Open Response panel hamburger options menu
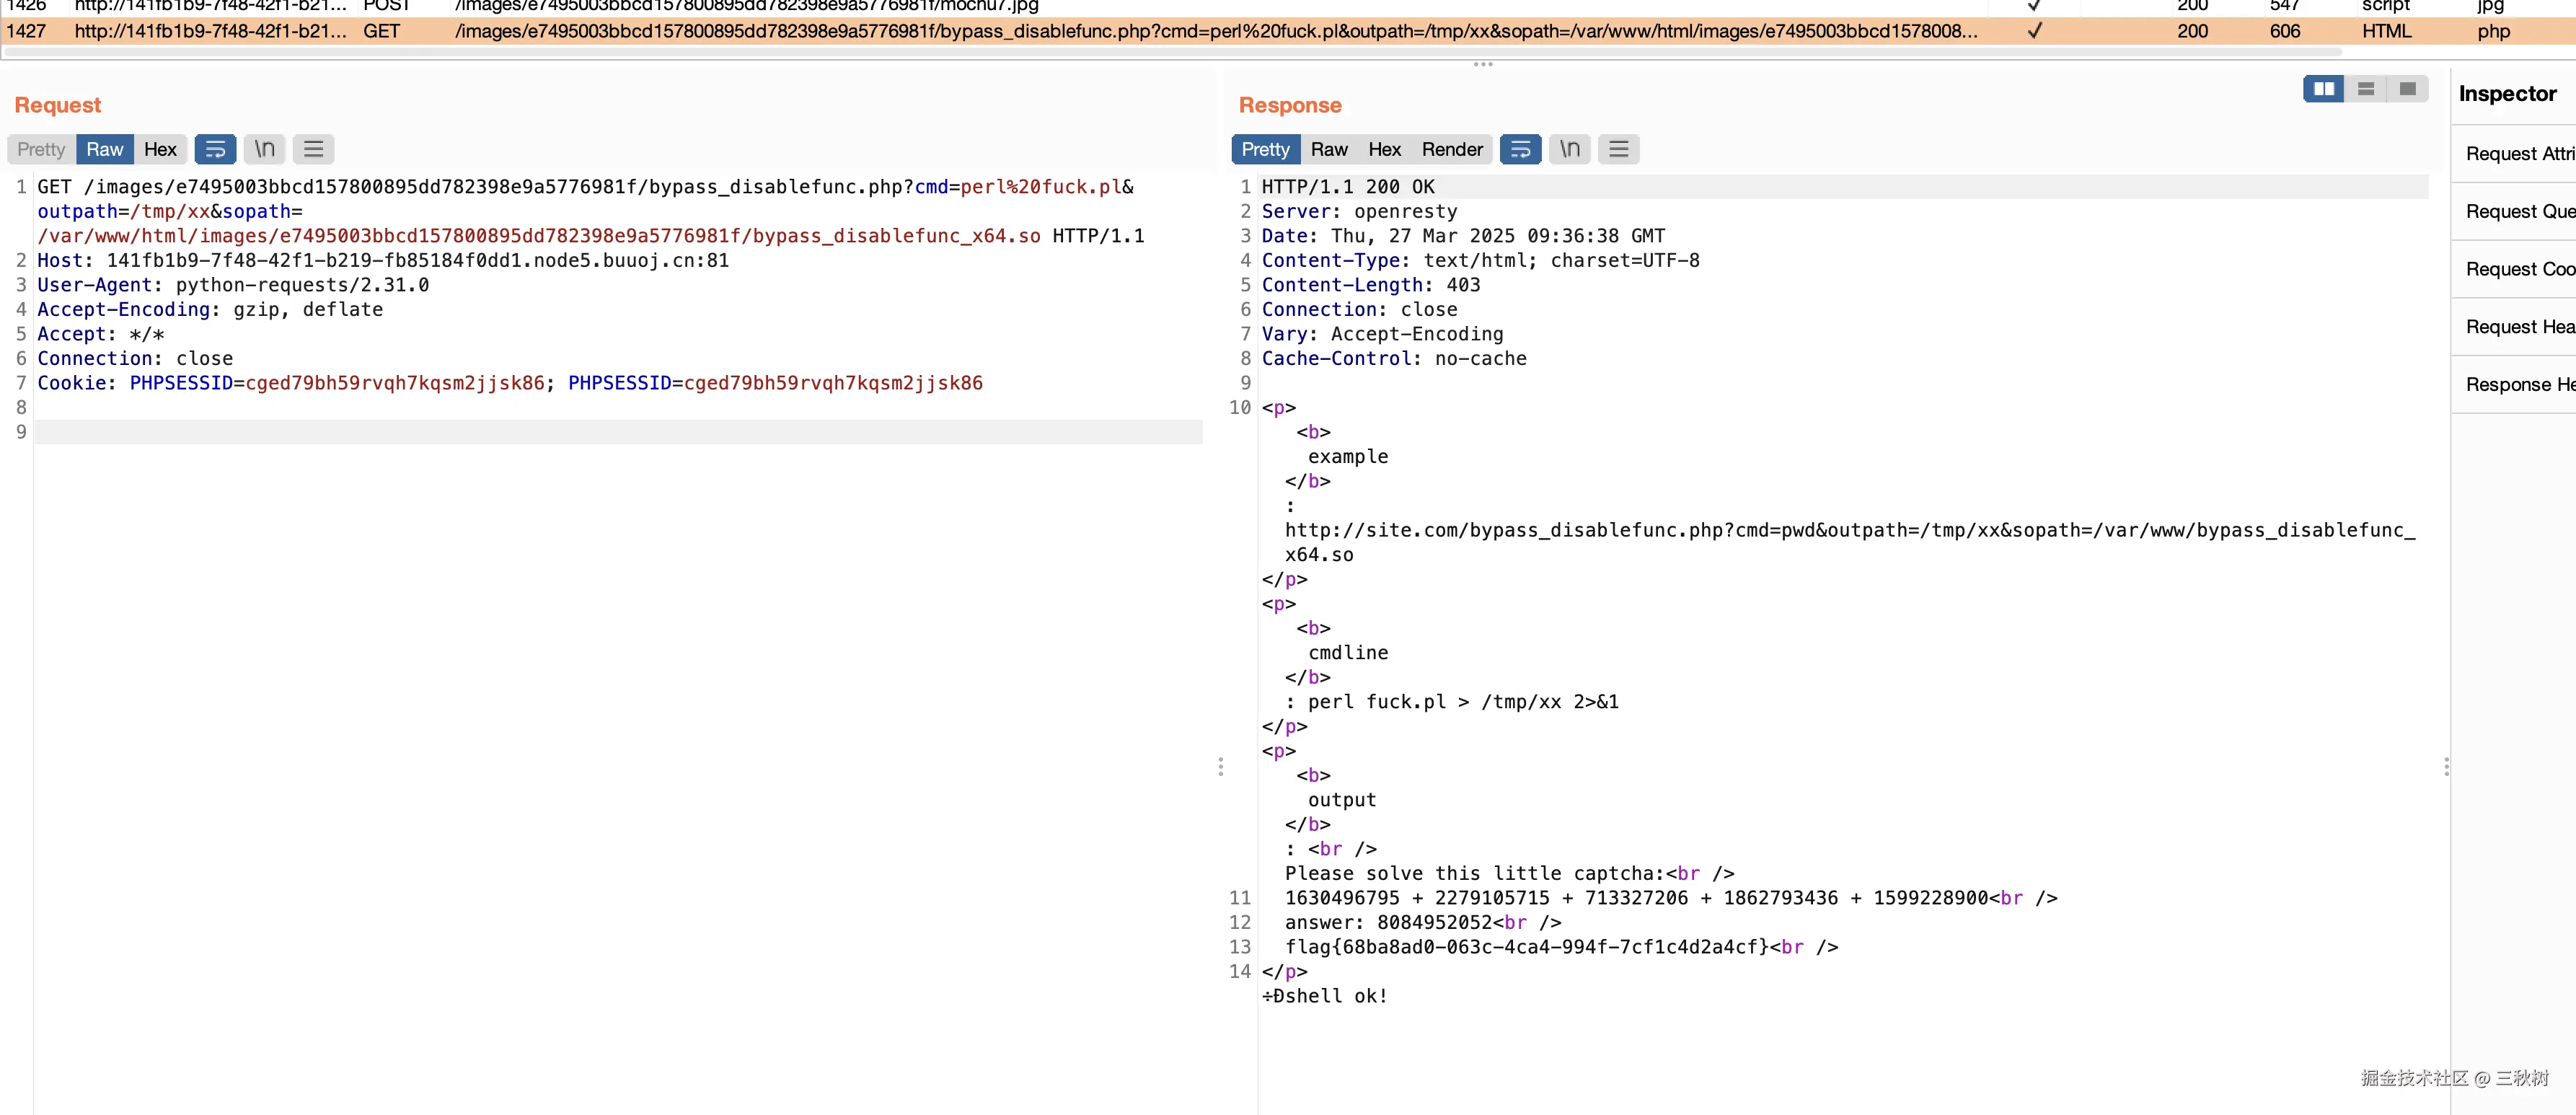 point(1618,149)
